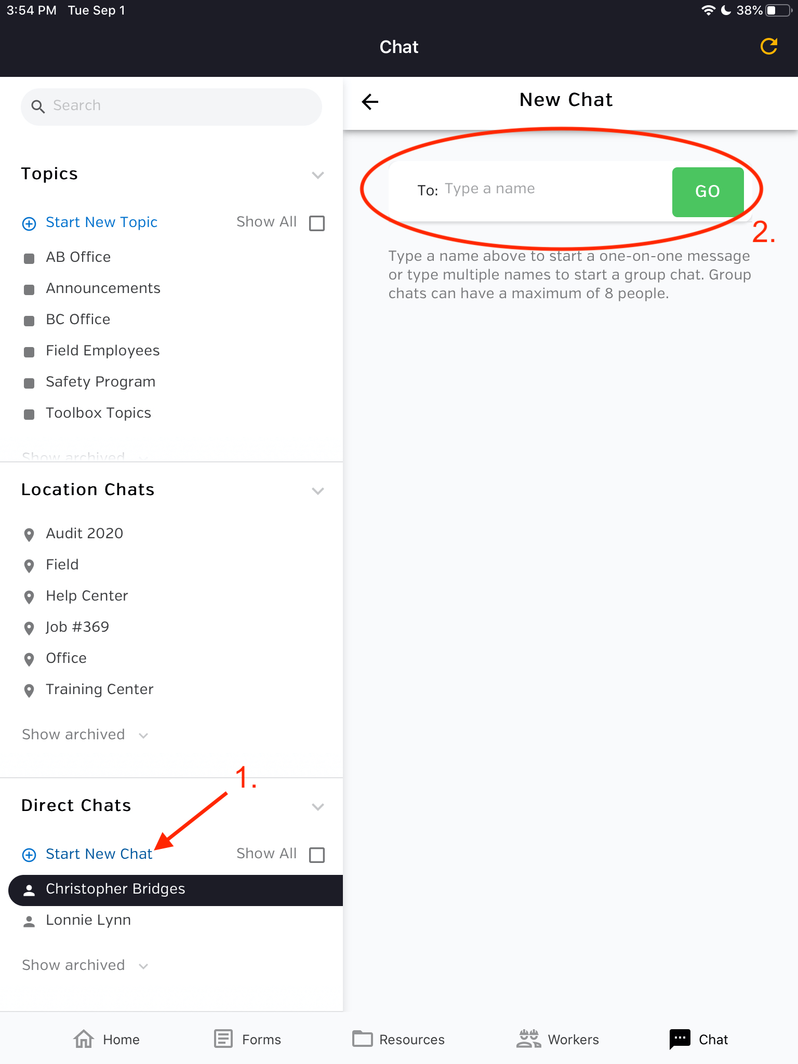Collapse the Topics section chevron

click(318, 175)
